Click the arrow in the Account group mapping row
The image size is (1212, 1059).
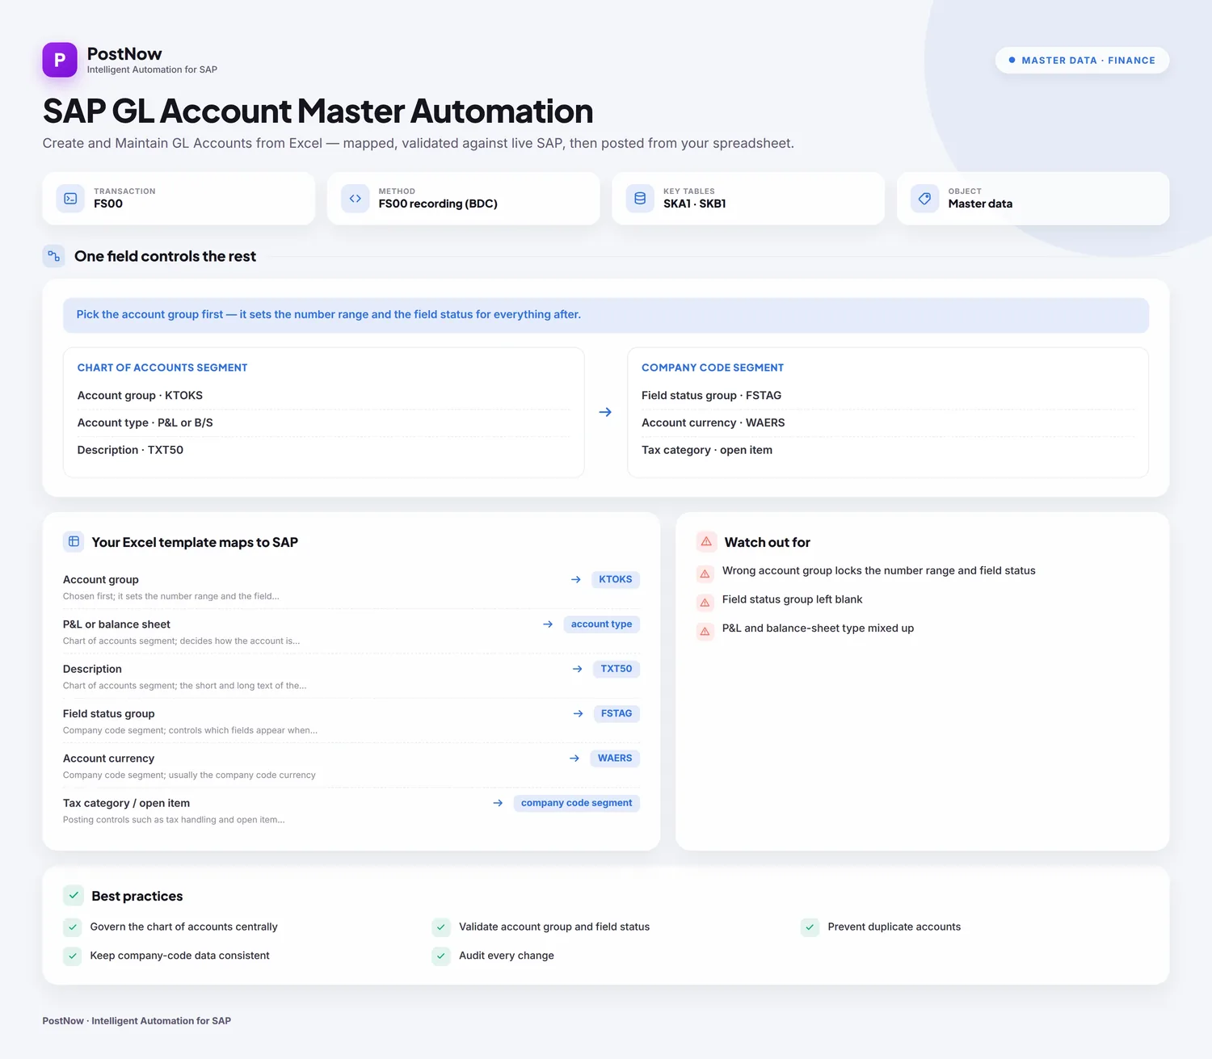click(x=576, y=579)
